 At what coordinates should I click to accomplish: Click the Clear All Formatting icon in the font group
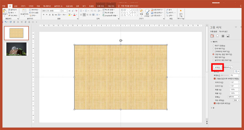(x=76, y=11)
